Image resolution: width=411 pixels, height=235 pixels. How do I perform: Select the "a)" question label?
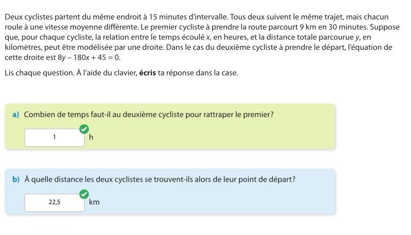pos(15,114)
